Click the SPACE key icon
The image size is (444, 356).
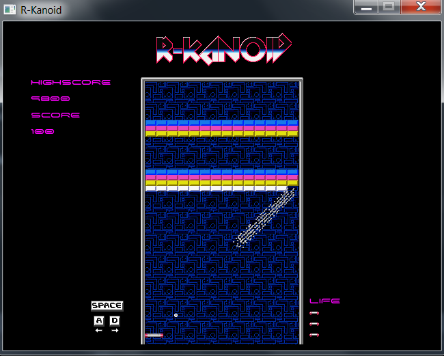click(x=107, y=305)
